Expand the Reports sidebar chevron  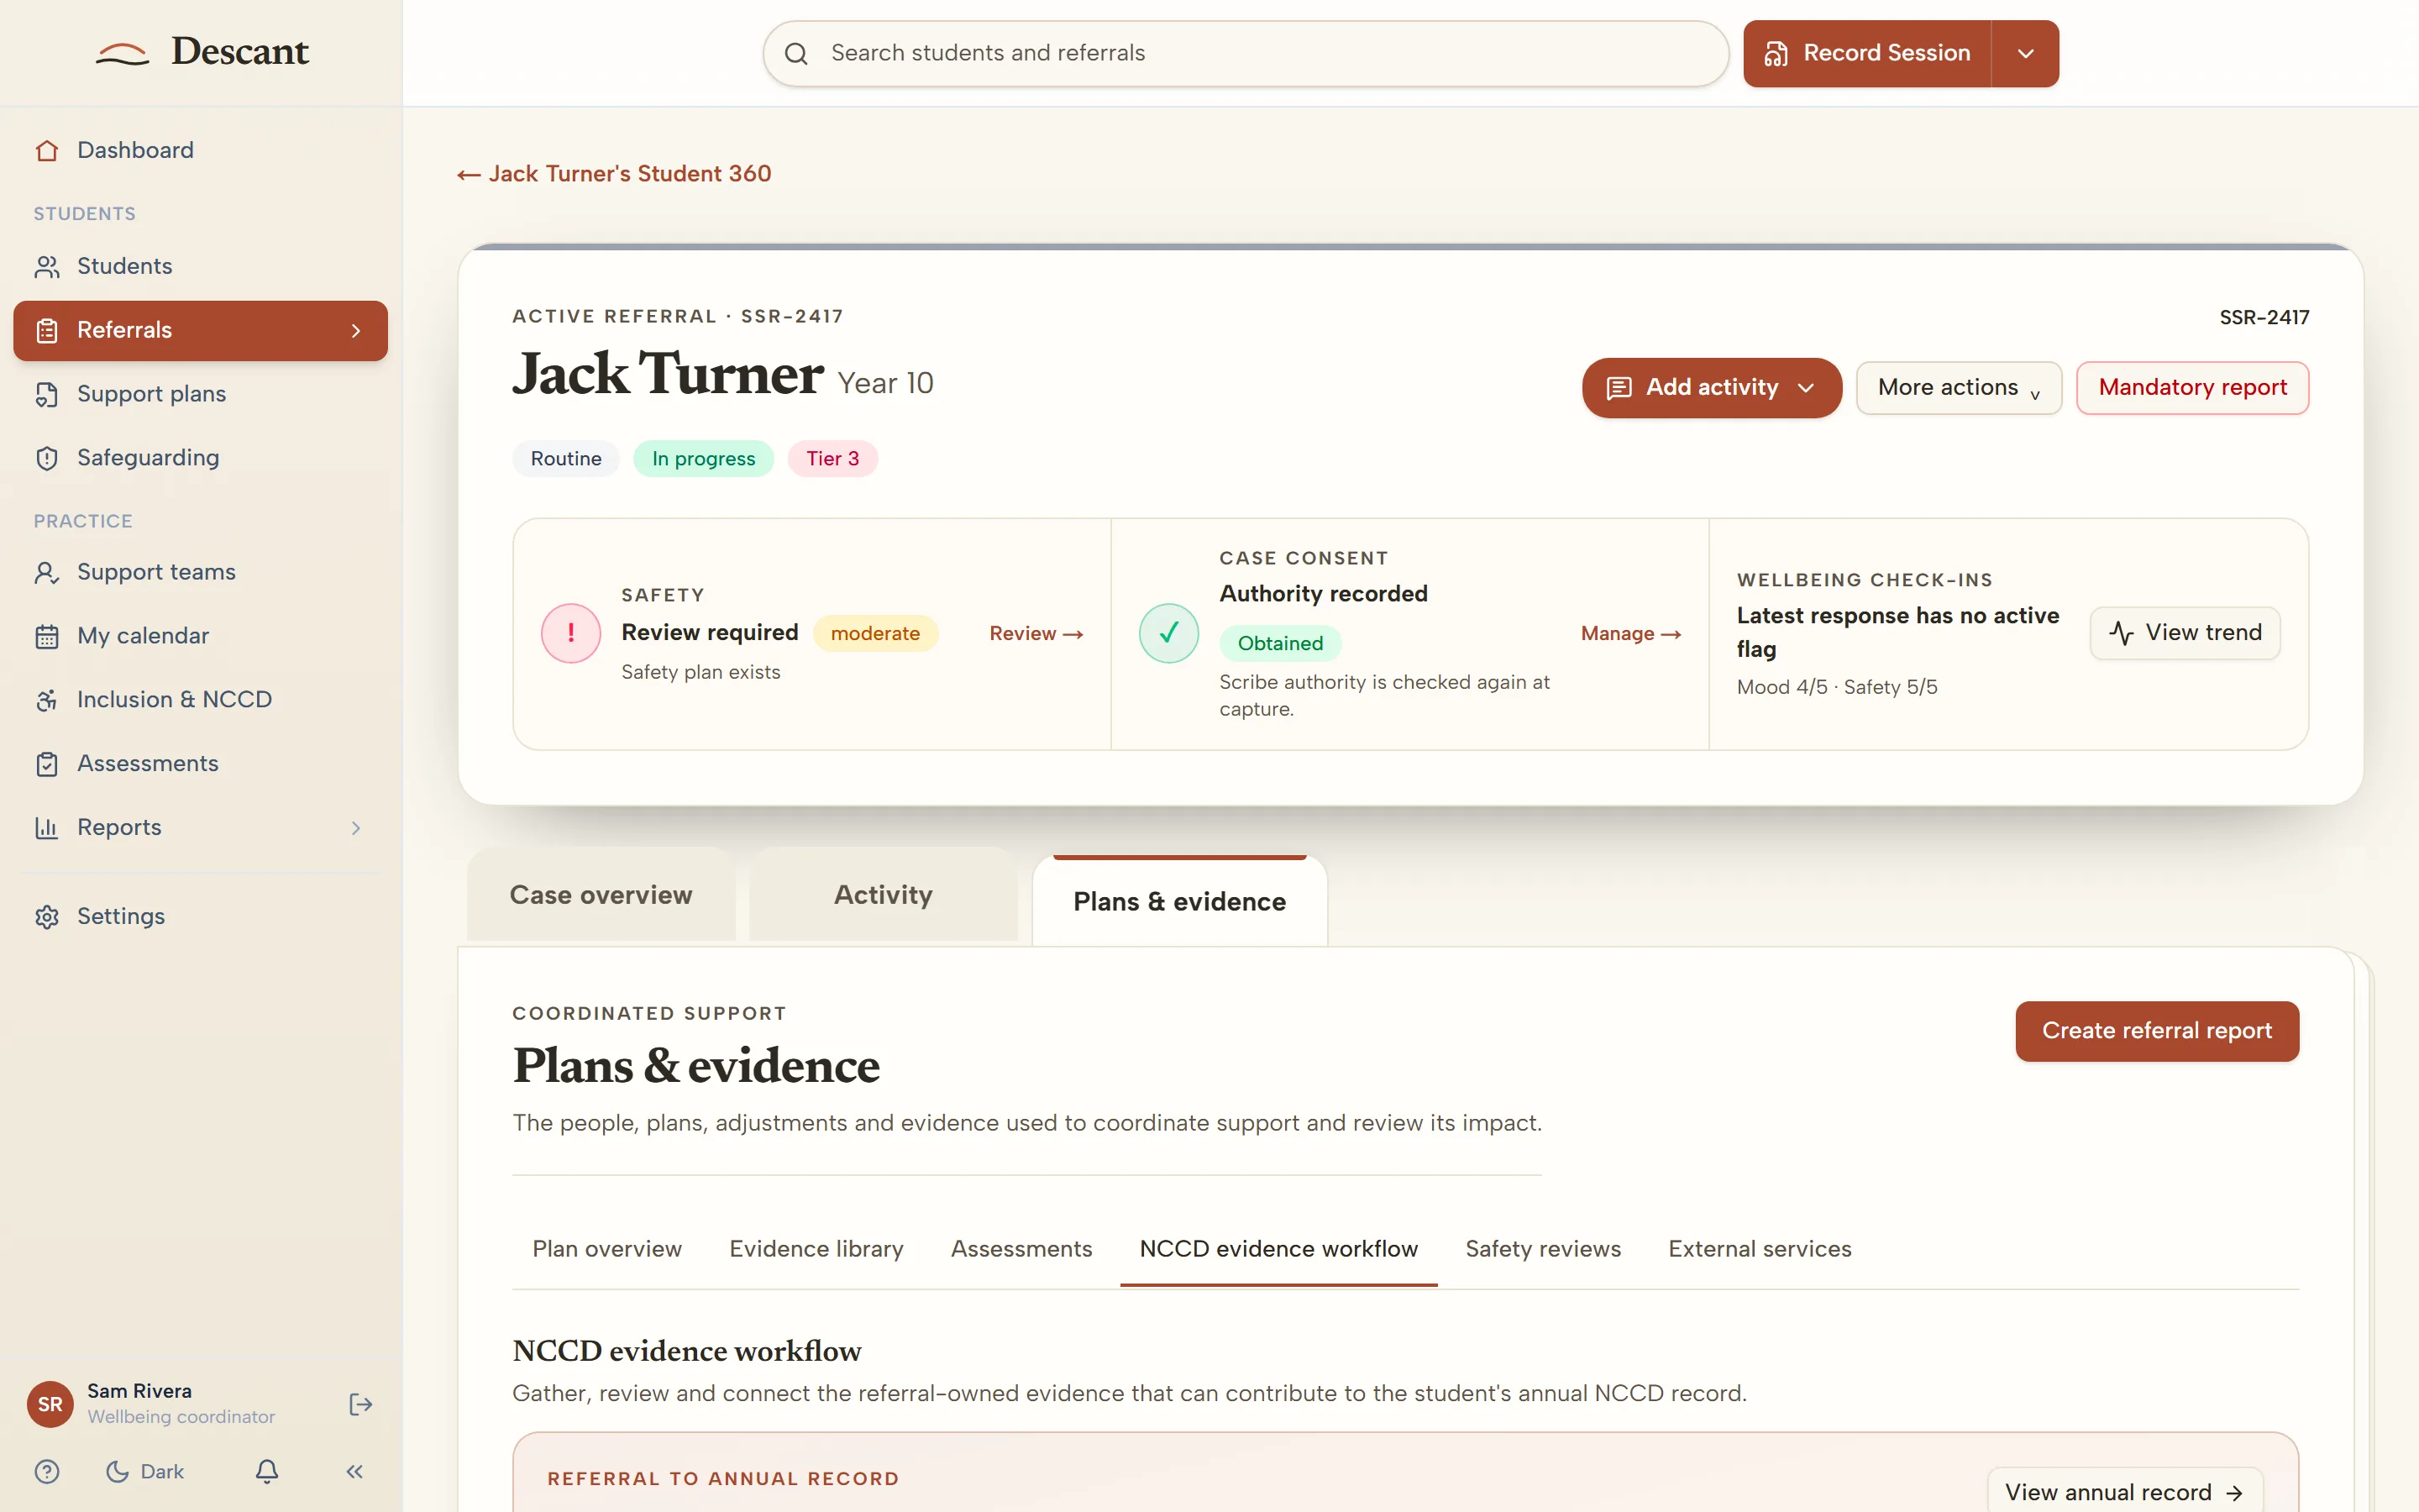[356, 828]
